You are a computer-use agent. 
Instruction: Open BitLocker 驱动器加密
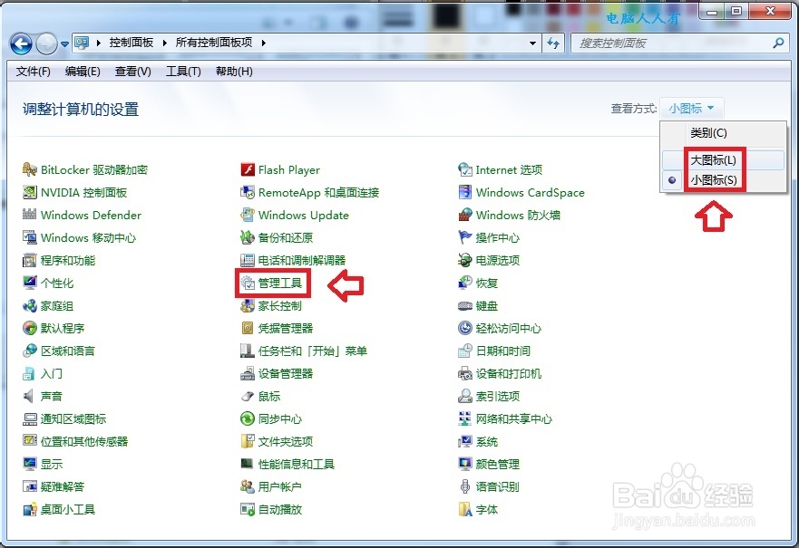pyautogui.click(x=93, y=169)
